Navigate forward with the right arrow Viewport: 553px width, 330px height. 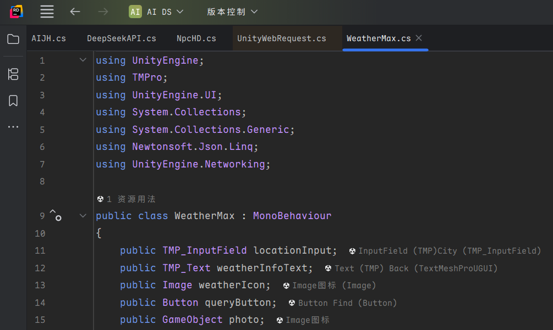(x=103, y=12)
